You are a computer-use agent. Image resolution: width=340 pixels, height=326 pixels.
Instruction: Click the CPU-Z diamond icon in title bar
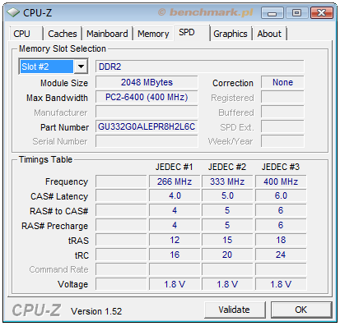click(13, 12)
